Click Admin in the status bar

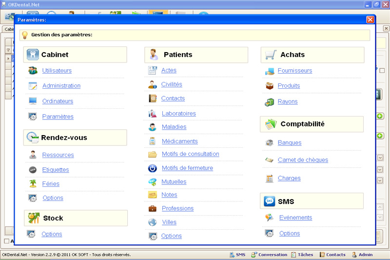[362, 255]
